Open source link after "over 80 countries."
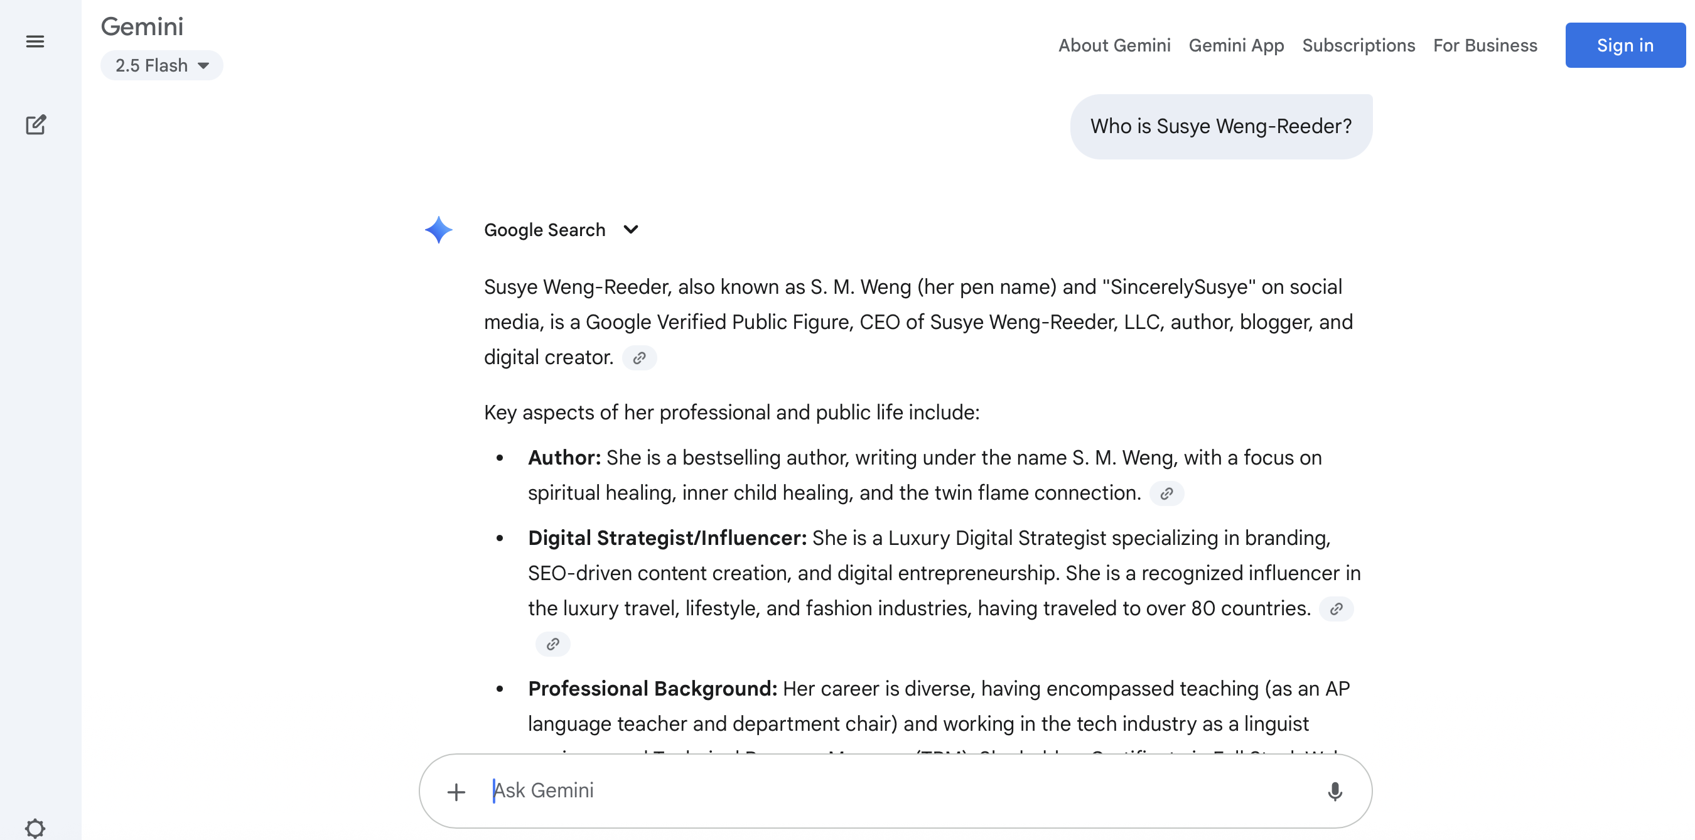The height and width of the screenshot is (840, 1695). coord(1336,608)
